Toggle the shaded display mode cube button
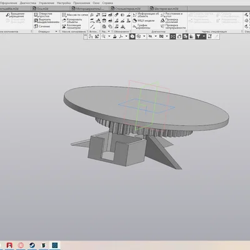Viewport: 250px width, 250px height. [x=132, y=36]
